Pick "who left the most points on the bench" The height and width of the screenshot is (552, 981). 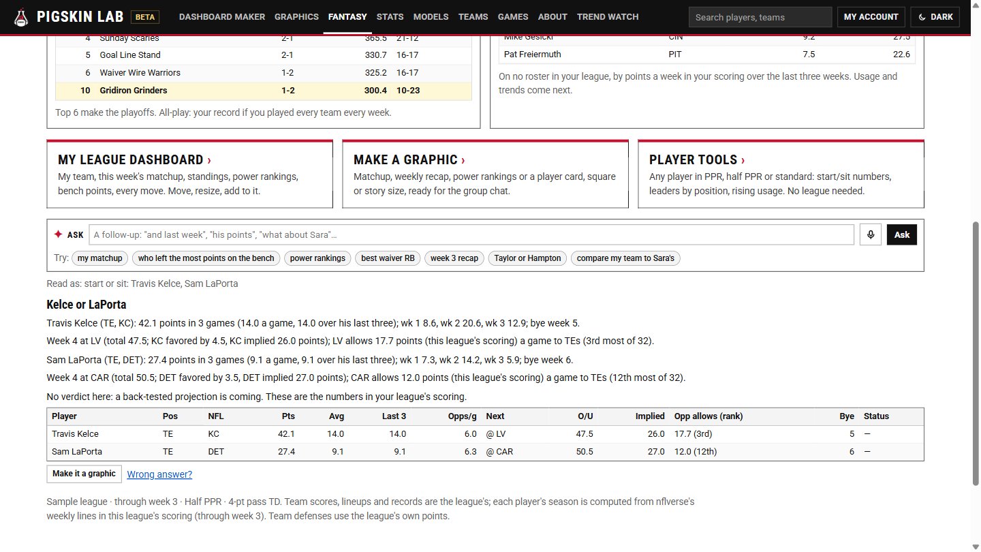[x=206, y=258]
